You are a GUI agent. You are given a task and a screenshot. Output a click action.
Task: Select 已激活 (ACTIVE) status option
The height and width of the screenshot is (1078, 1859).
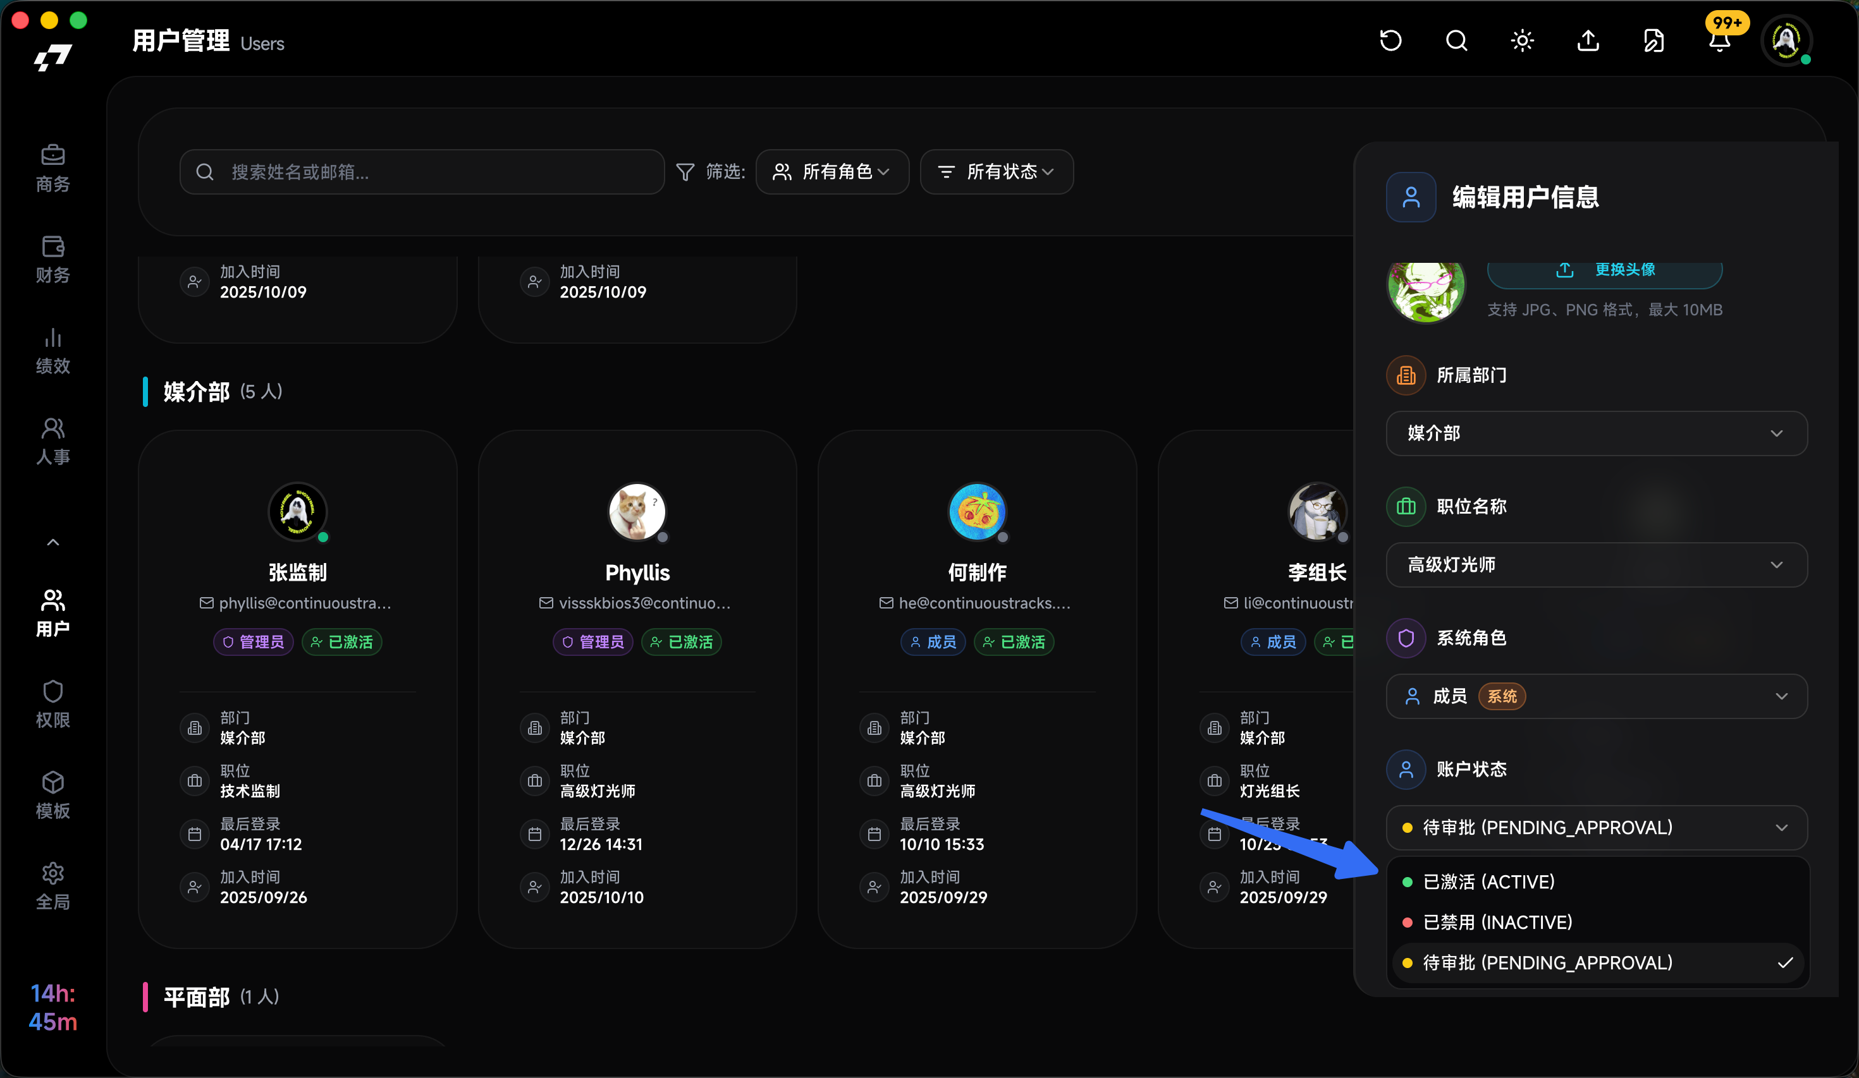click(x=1597, y=882)
